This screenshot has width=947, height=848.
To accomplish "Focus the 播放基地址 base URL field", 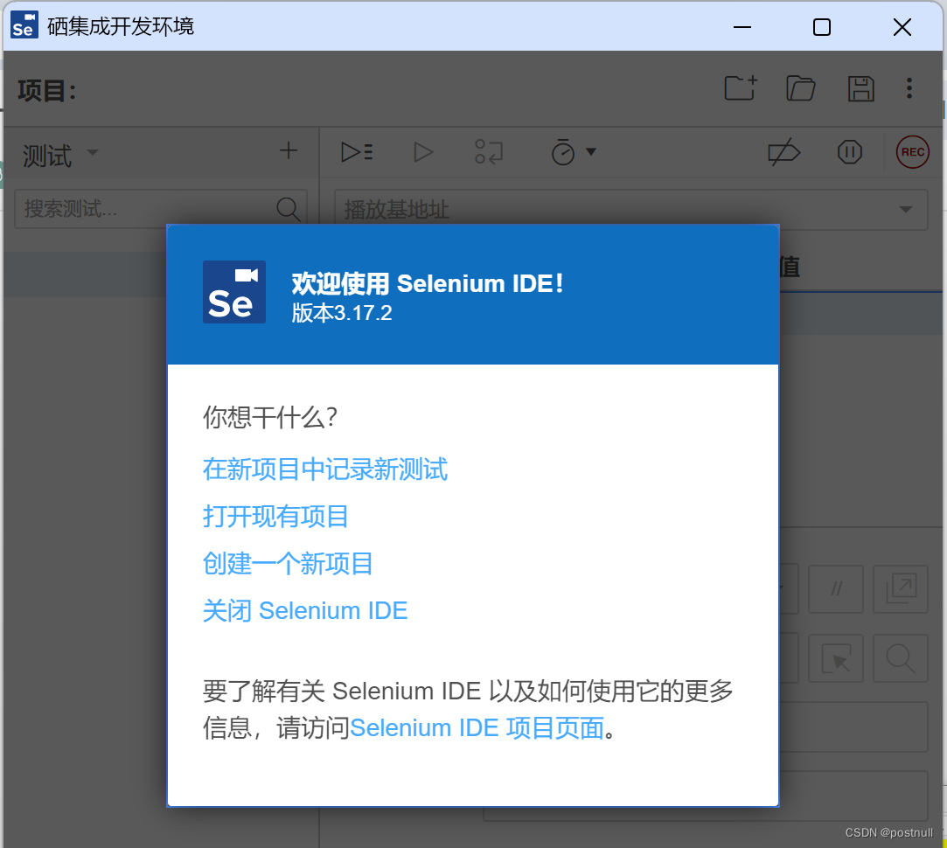I will tap(631, 210).
